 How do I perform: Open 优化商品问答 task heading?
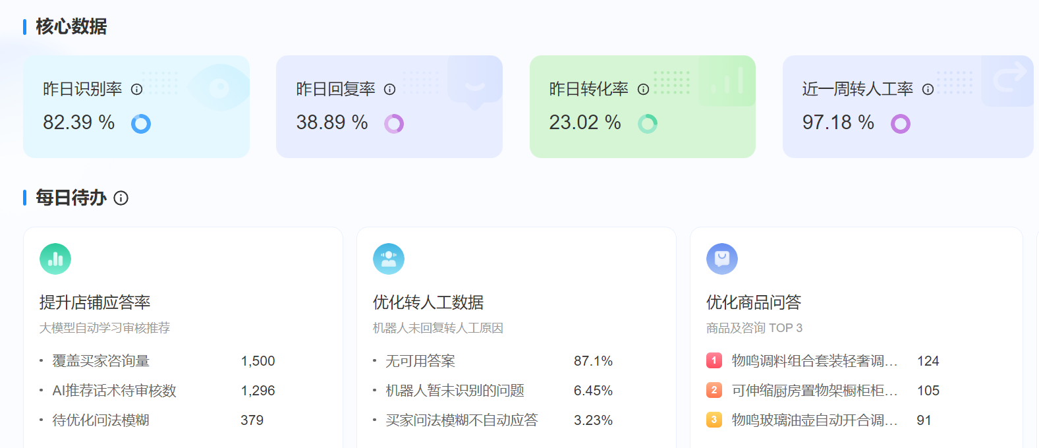754,302
